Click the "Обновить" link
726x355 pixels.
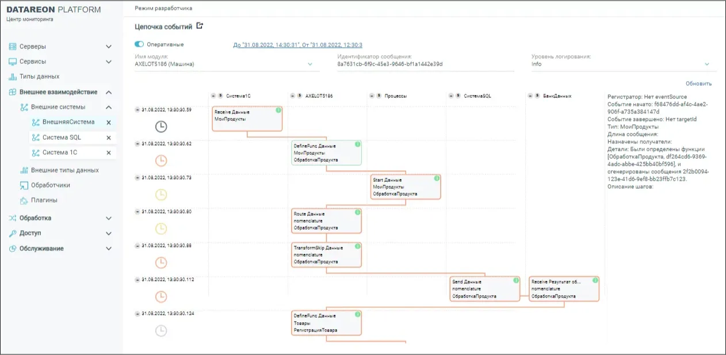(698, 83)
